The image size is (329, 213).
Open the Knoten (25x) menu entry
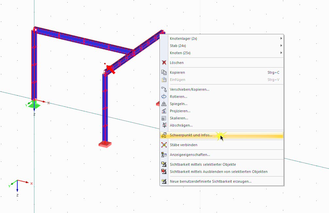[222, 53]
